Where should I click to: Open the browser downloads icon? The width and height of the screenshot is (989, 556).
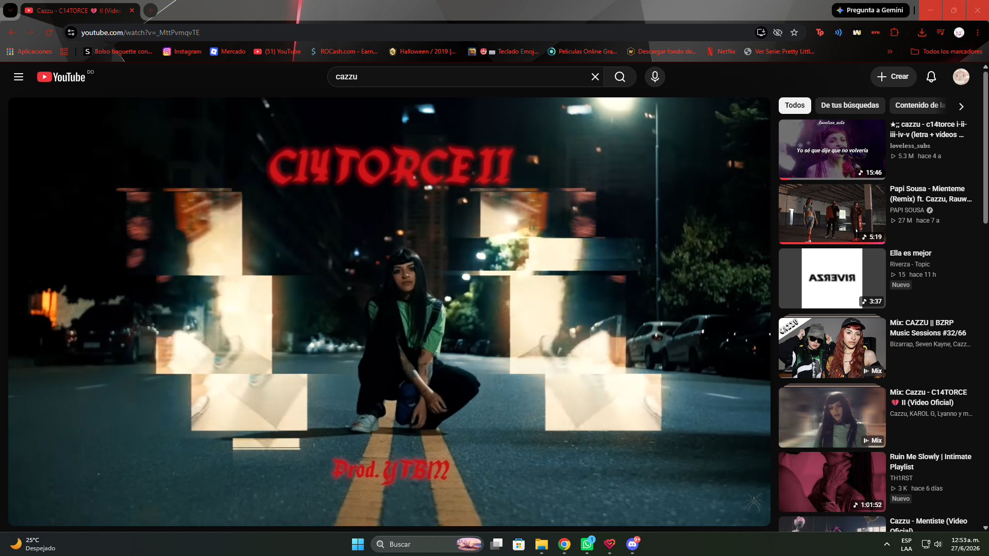coord(922,32)
